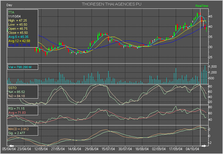Click the right scroll arrow on the time axis
Image resolution: width=223 pixels, height=154 pixels.
pos(204,146)
